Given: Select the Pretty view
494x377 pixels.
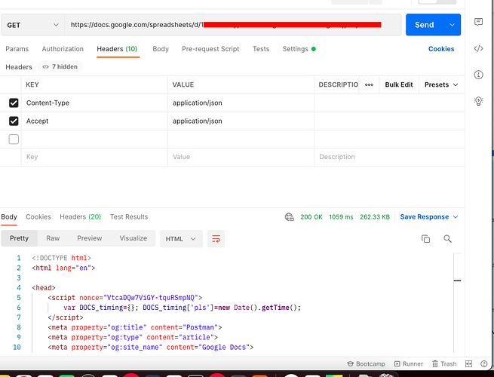Looking at the screenshot, I should point(19,238).
